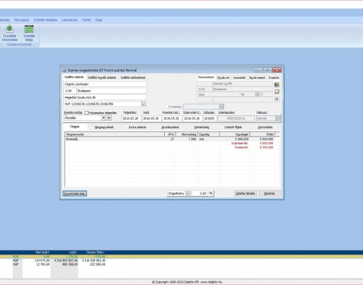Open the Súgó menu

98,20
